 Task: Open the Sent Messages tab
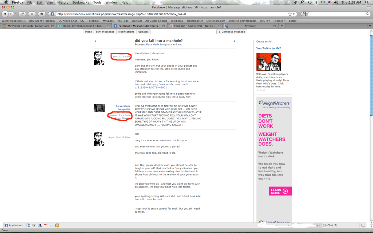105,32
